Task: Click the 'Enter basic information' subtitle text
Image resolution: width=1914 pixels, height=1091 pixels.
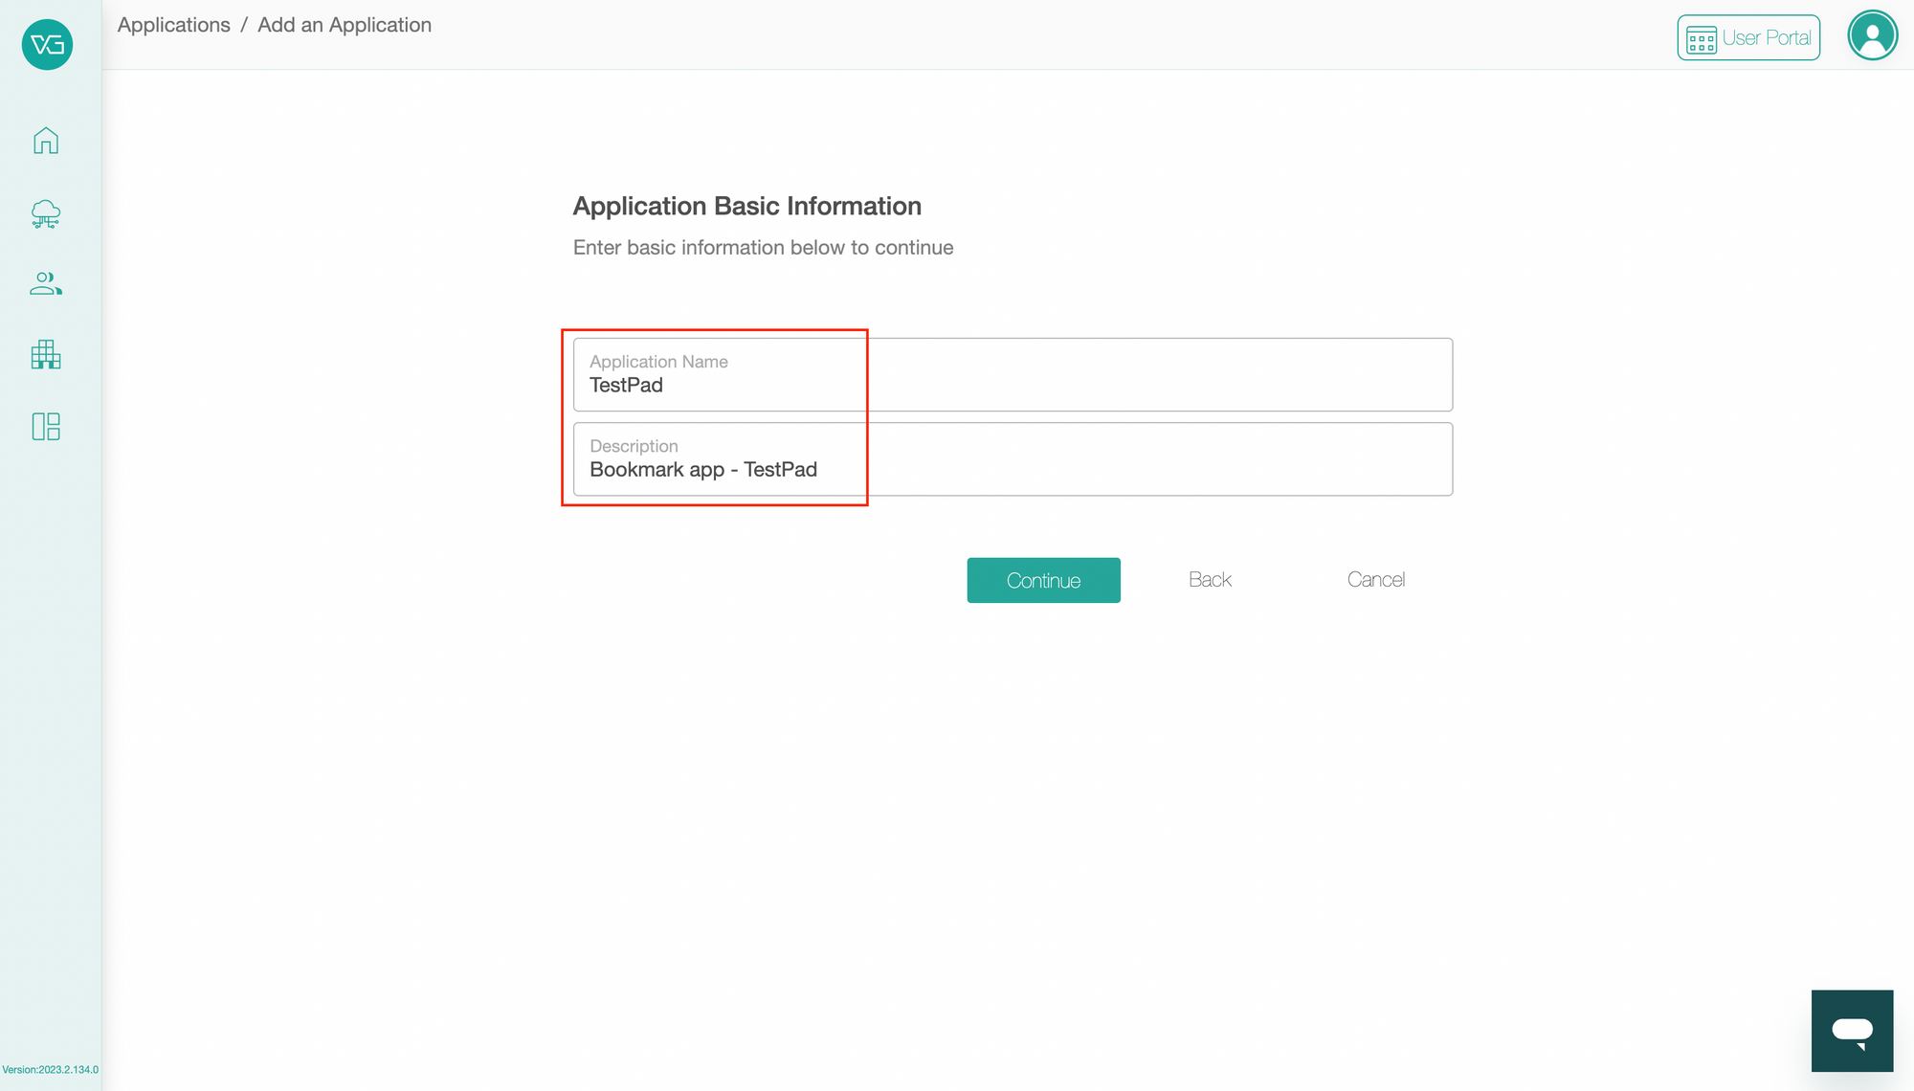Action: pos(763,247)
